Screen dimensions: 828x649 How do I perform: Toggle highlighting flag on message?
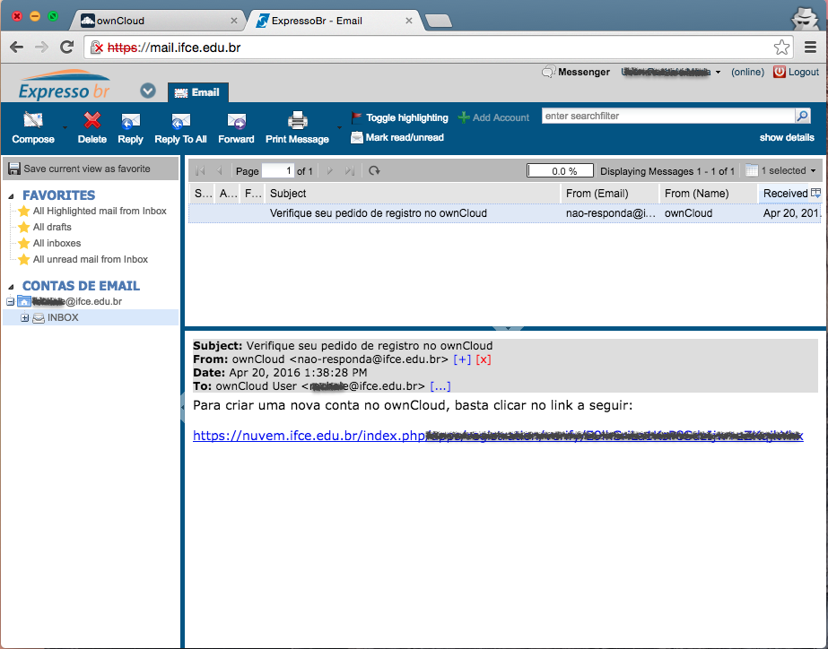[400, 117]
